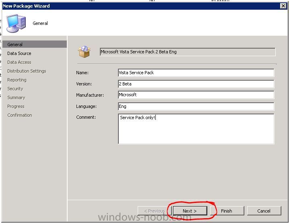Screen dimensions: 289x223
Task: Select Distribution Settings in the sidebar
Action: 27,71
